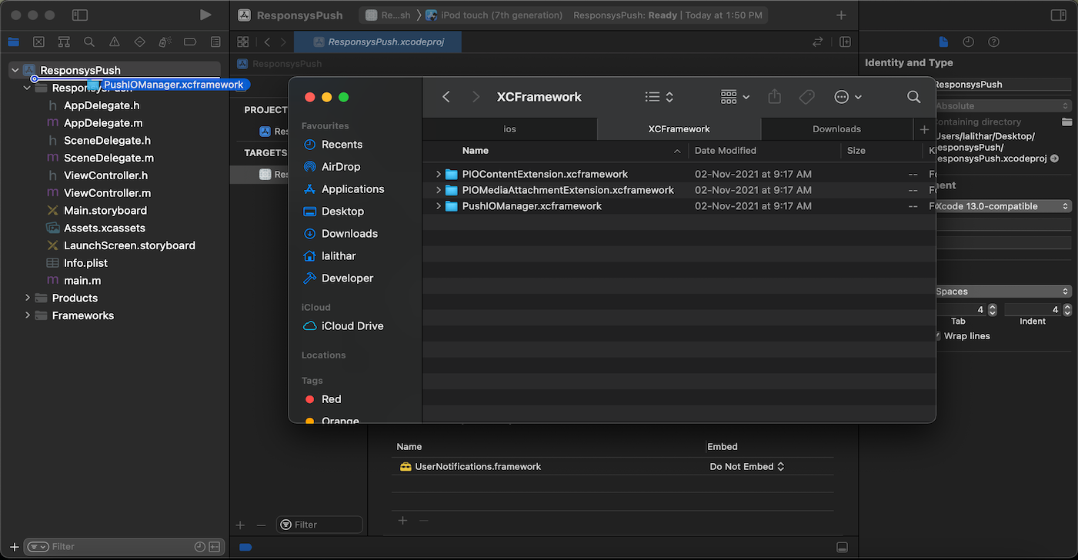1078x560 pixels.
Task: Open Developer folder in Finder sidebar
Action: [x=347, y=278]
